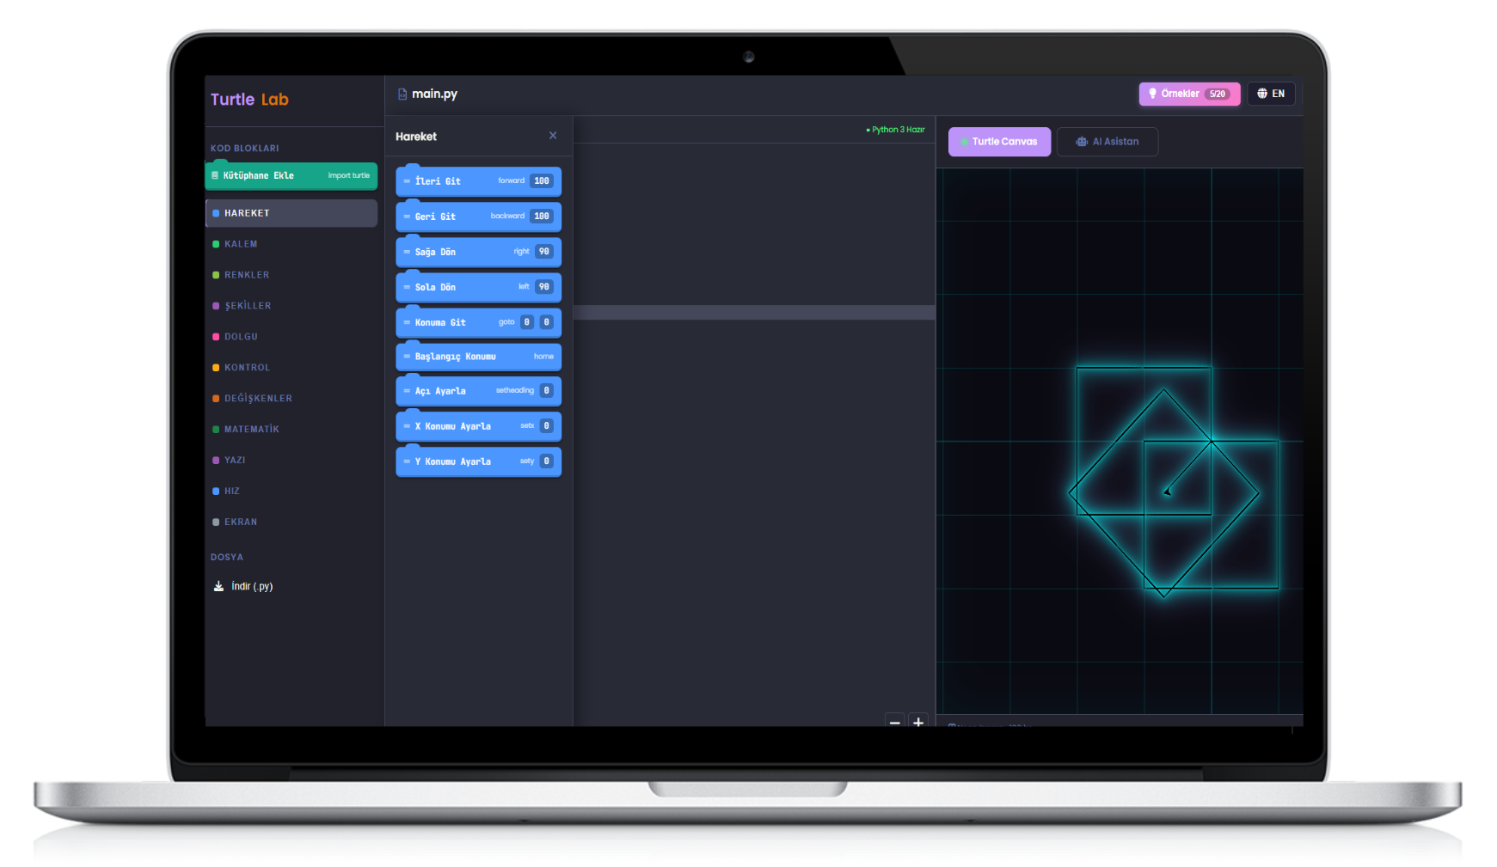
Task: Edit the angle 90 in Sağa Dön block
Action: (544, 252)
